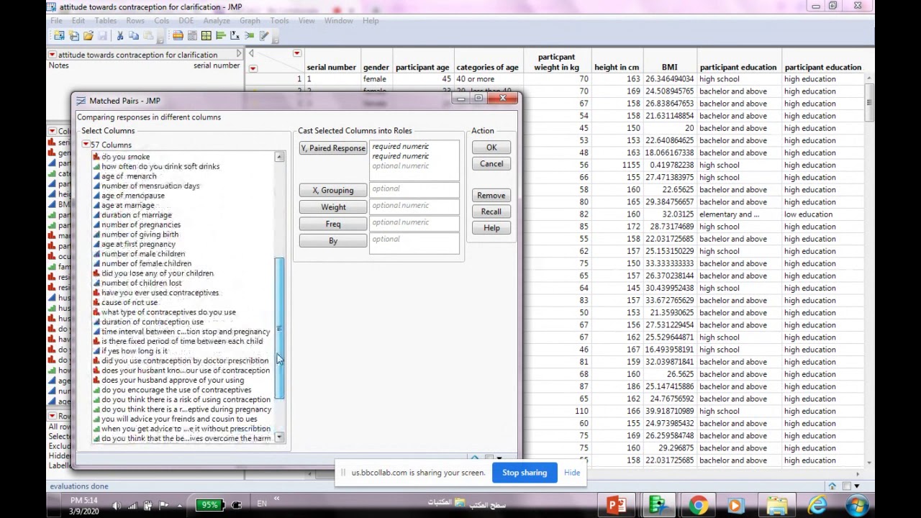The height and width of the screenshot is (518, 921).
Task: Click Cancel in Matched Pairs dialog
Action: point(491,164)
